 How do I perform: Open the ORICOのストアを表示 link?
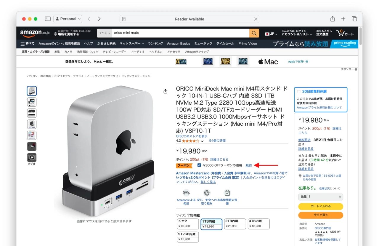192,136
